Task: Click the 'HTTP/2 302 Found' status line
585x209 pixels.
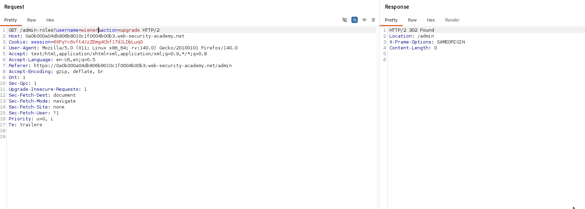Action: [412, 30]
